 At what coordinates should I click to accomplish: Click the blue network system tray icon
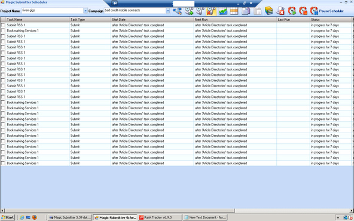tap(345, 217)
